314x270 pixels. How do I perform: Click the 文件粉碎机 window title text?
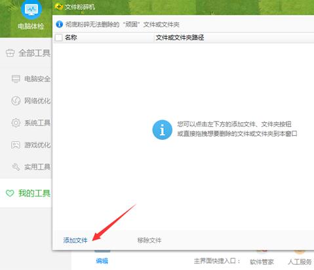[x=80, y=7]
